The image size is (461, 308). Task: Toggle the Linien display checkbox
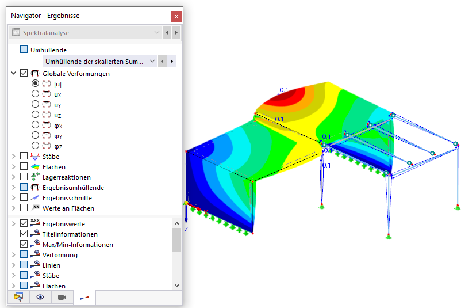(x=24, y=264)
